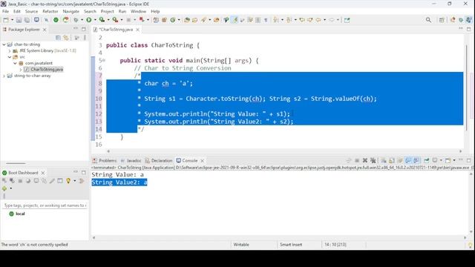The height and width of the screenshot is (267, 475).
Task: Toggle Show Console on Standard Error change
Action: click(416, 160)
